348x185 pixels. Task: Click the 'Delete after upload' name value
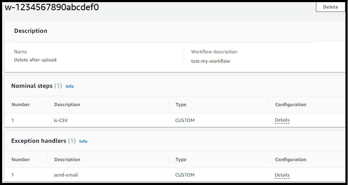(x=35, y=60)
